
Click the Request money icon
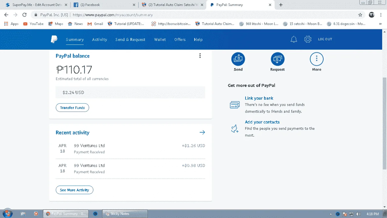click(277, 59)
